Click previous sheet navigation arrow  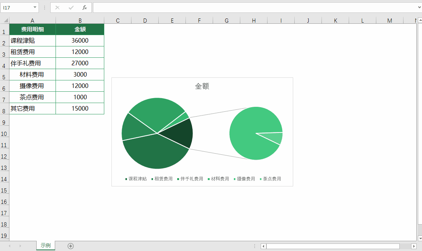[x=9, y=246]
